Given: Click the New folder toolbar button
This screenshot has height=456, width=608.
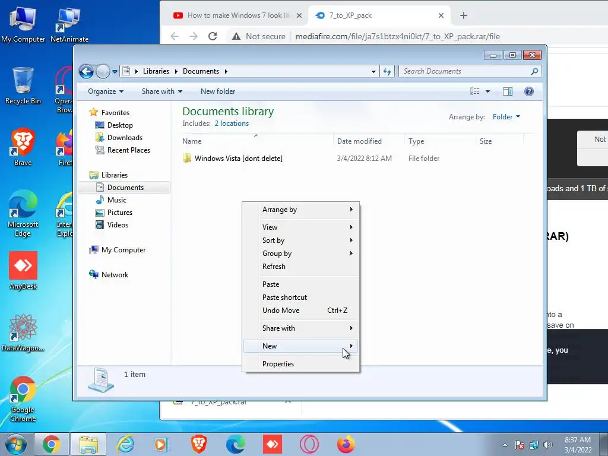Looking at the screenshot, I should click(218, 91).
